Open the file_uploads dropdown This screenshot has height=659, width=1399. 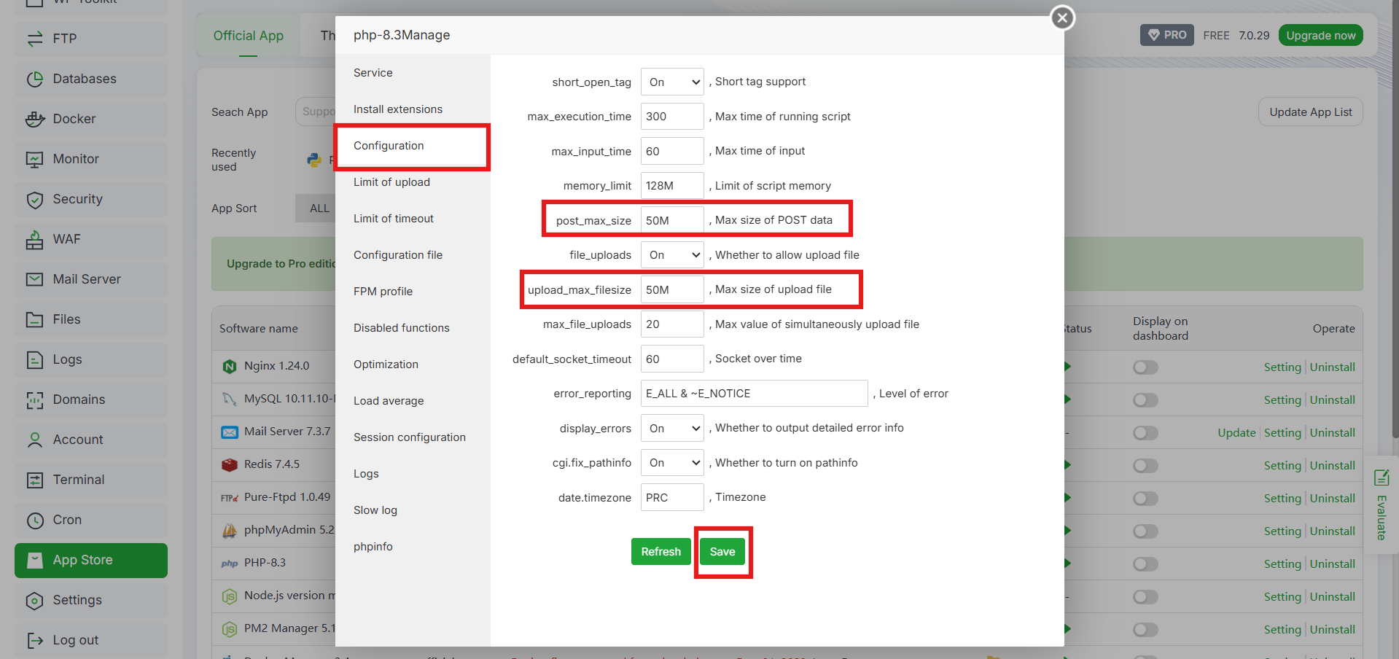[672, 255]
